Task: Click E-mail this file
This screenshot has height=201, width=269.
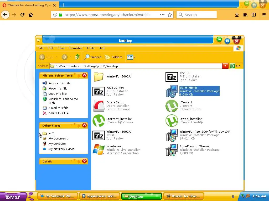Action: [x=59, y=108]
